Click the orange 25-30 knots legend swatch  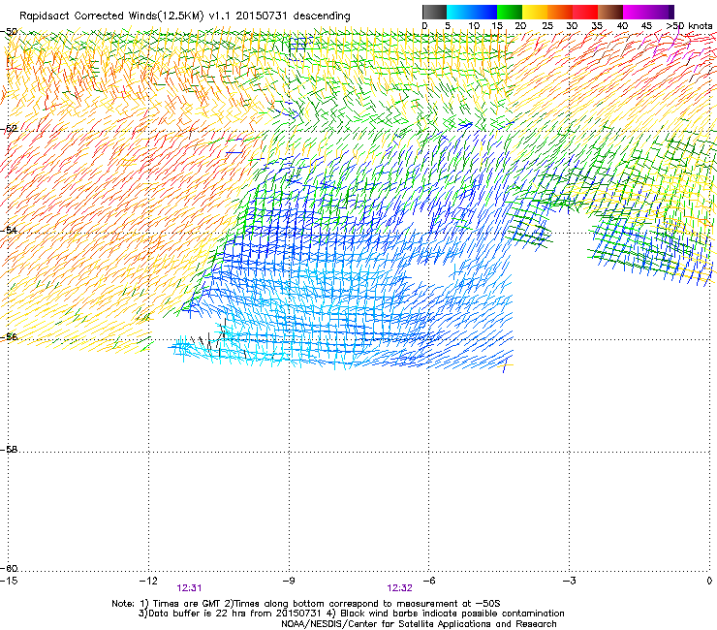(x=560, y=12)
